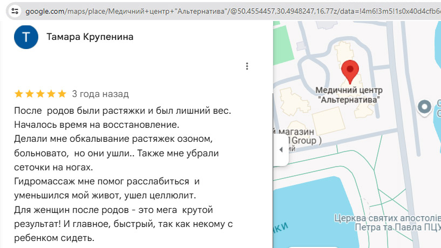The height and width of the screenshot is (248, 441).
Task: Click the round "T" reviewer avatar
Action: (x=26, y=37)
